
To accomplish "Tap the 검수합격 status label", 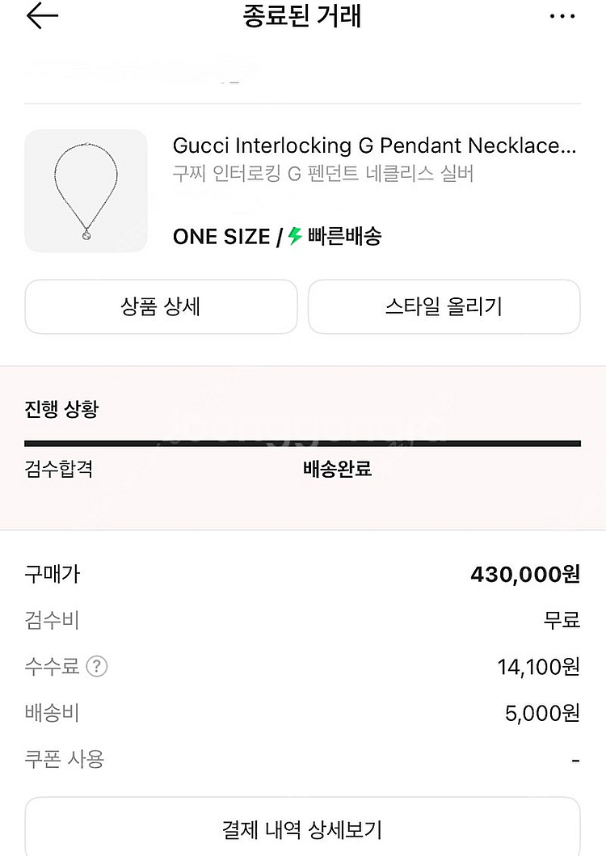I will click(58, 469).
